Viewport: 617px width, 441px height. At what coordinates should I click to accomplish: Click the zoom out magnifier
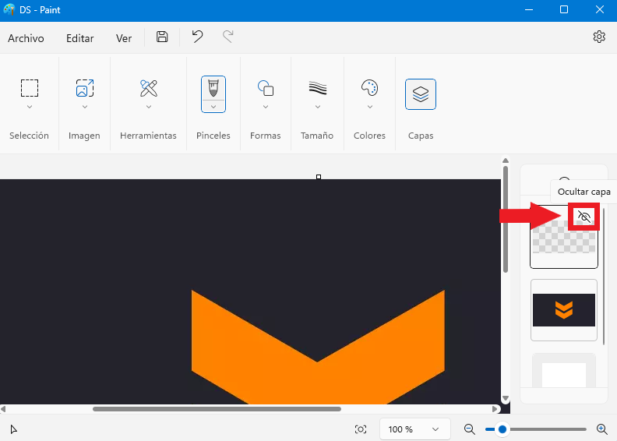coord(470,429)
